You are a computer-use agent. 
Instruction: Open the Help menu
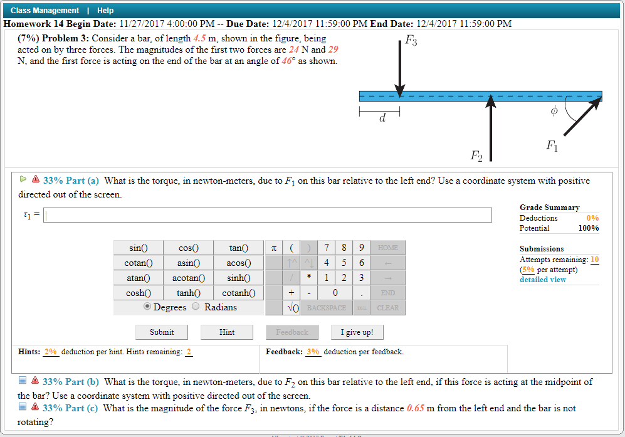point(105,10)
